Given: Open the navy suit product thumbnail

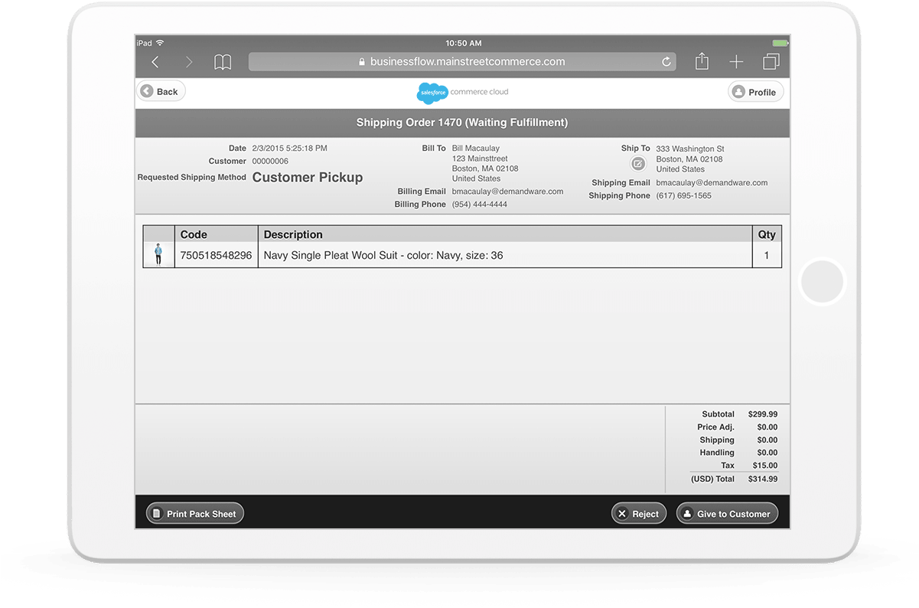Looking at the screenshot, I should pos(158,255).
